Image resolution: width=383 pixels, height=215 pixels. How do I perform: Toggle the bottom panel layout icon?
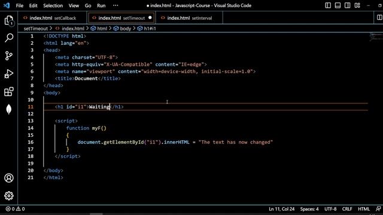(x=338, y=5)
